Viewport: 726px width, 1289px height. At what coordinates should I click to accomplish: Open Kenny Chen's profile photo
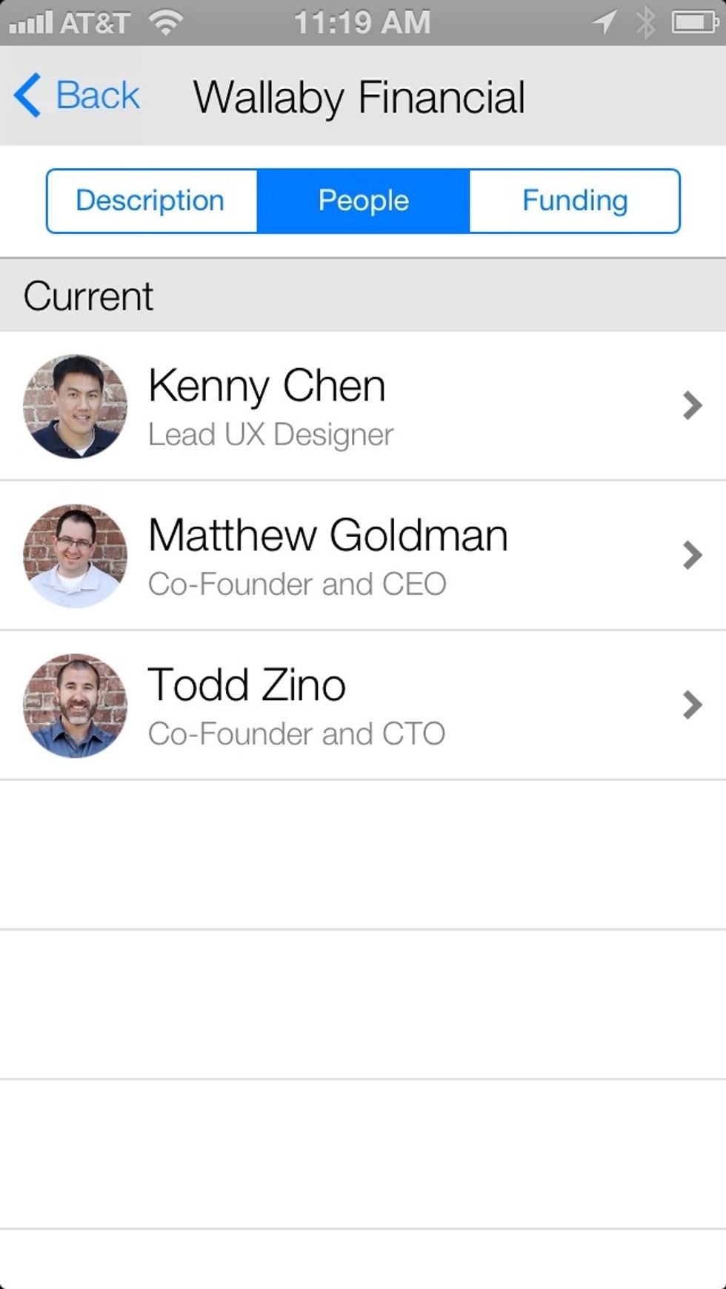pyautogui.click(x=74, y=406)
